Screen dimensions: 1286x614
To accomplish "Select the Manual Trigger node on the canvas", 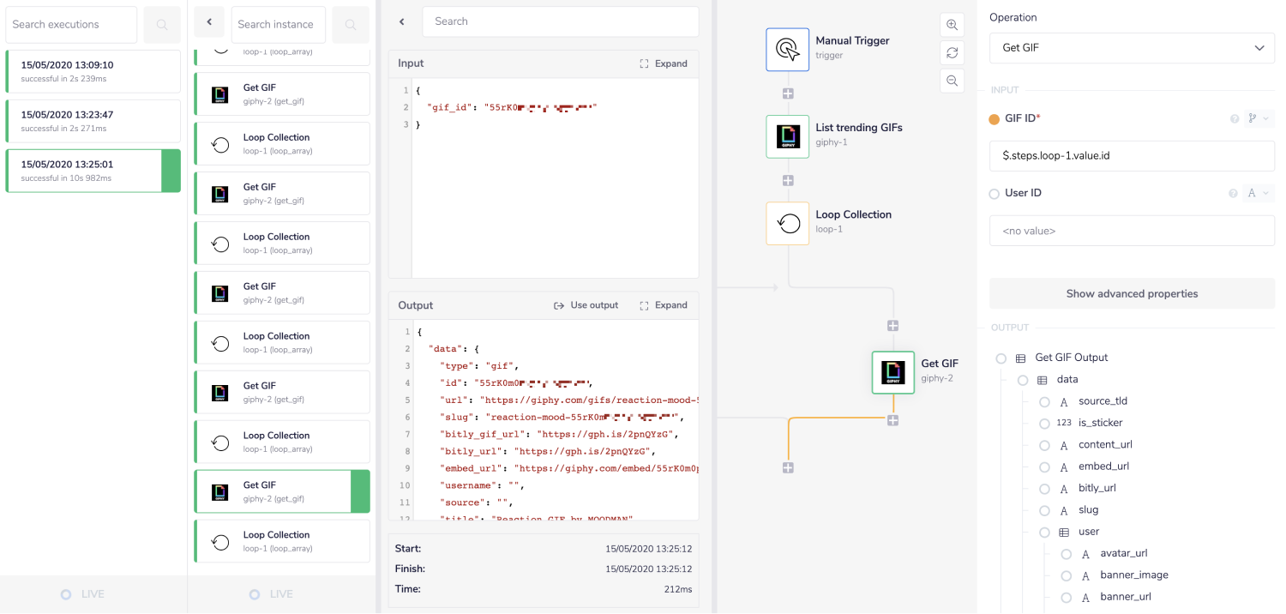I will [787, 49].
